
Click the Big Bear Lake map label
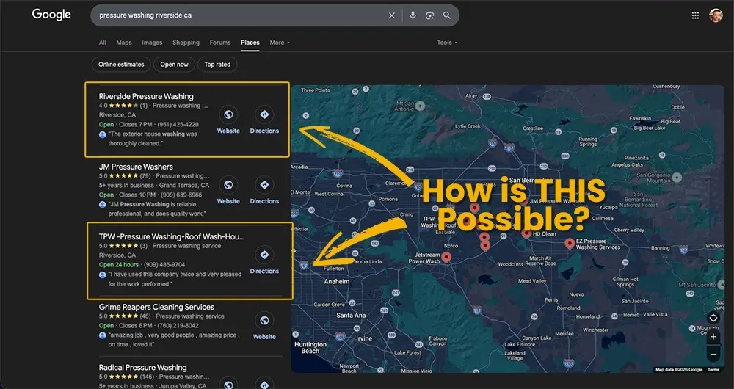tap(650, 128)
